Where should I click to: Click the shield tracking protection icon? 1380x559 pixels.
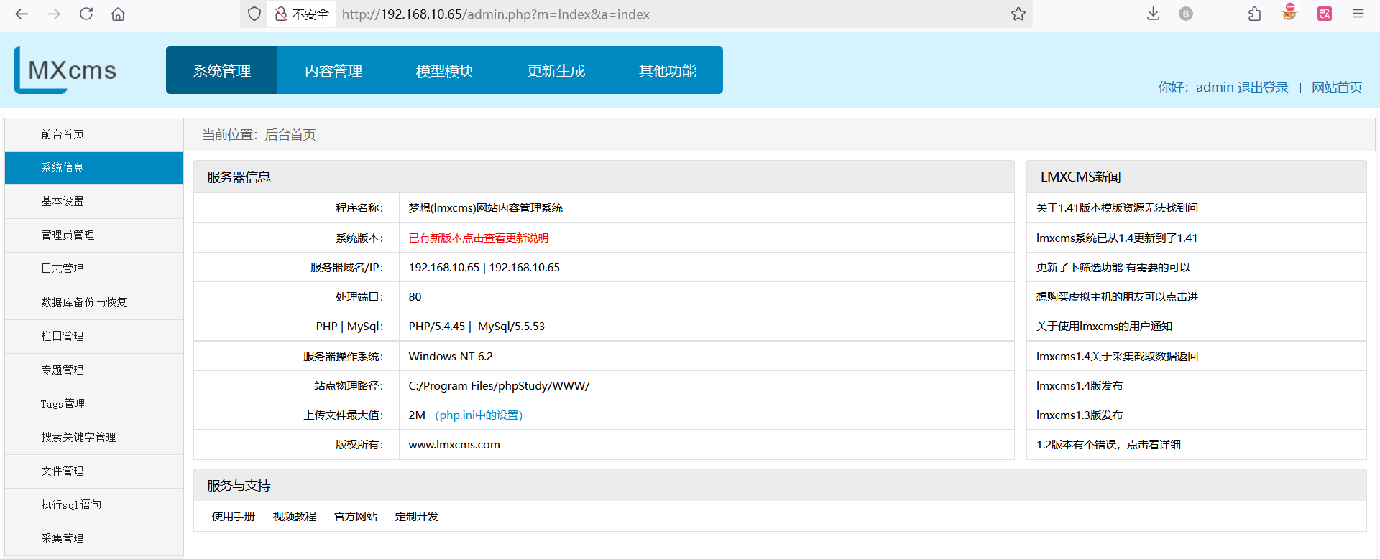[254, 14]
